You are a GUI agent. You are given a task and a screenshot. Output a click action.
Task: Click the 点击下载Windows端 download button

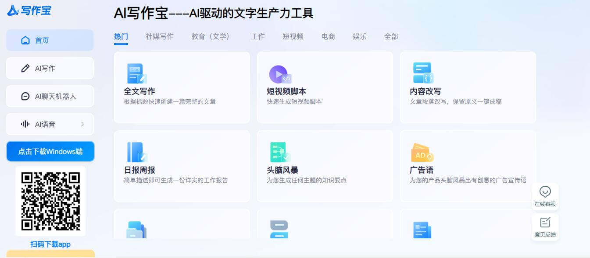(50, 151)
